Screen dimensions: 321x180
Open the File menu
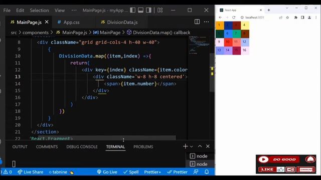(7, 10)
